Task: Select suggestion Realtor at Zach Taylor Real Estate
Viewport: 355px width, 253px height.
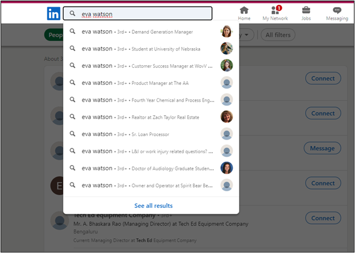Action: [x=151, y=117]
